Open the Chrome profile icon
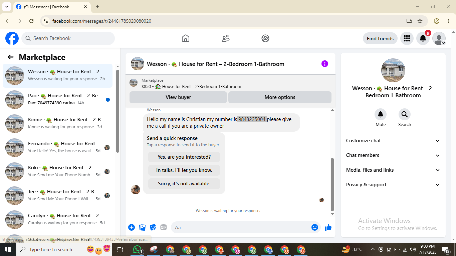This screenshot has width=456, height=256. coord(437,21)
